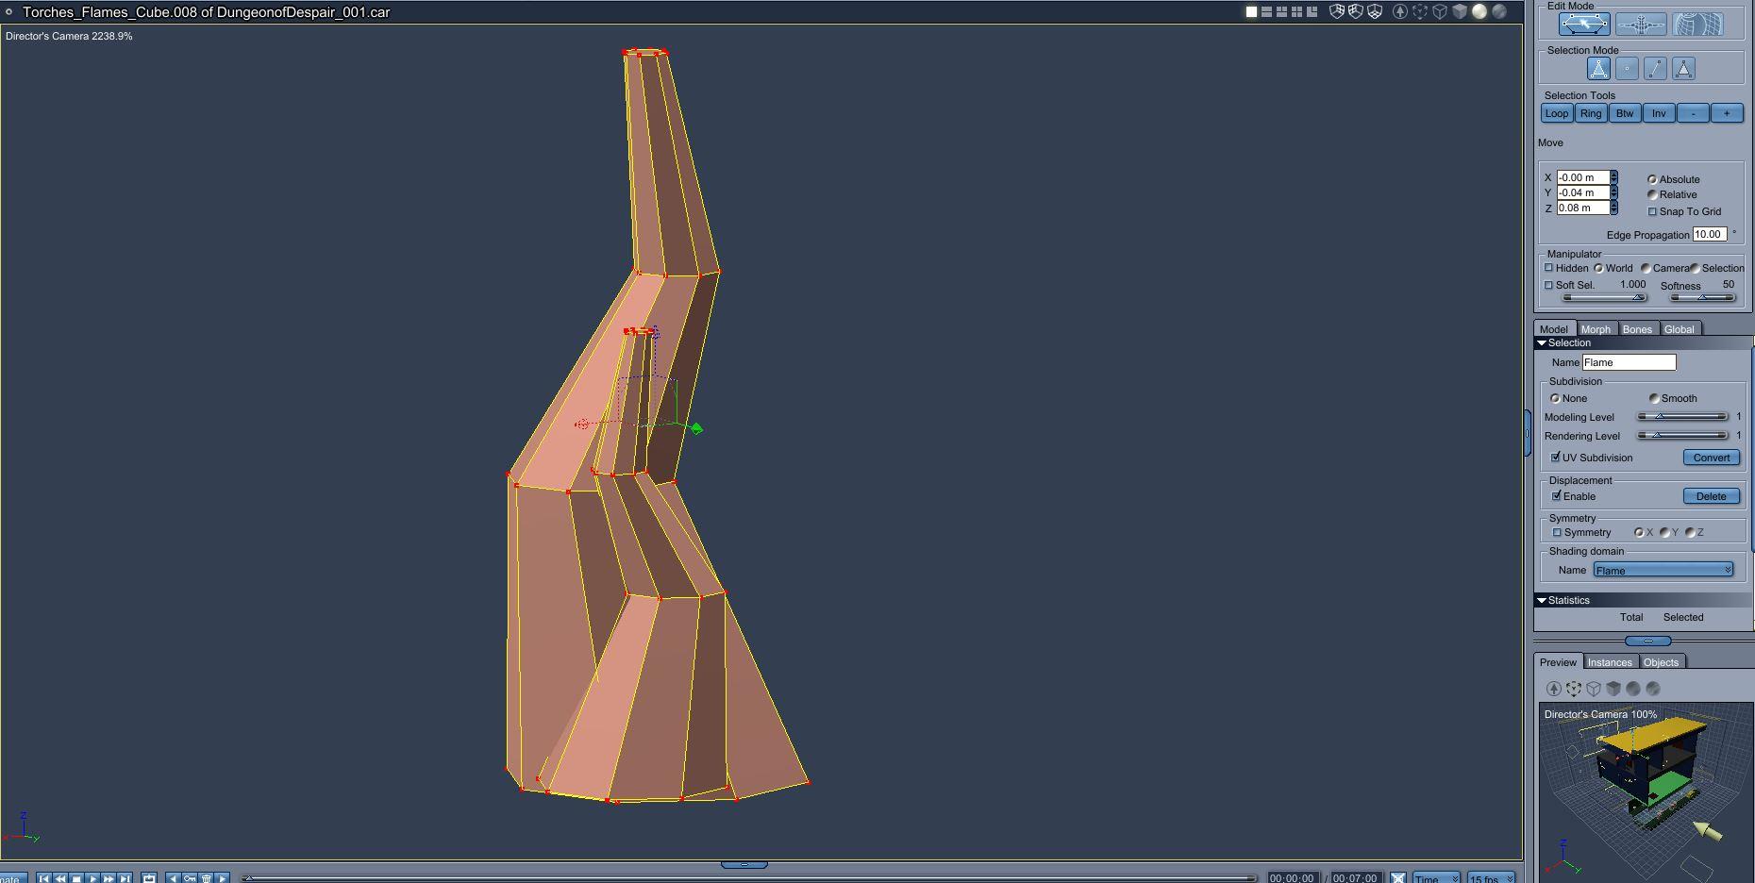Switch to the Objects tab
Screen dimensions: 1755x883
[1662, 662]
